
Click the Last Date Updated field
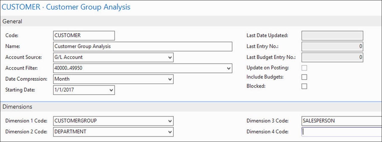pyautogui.click(x=333, y=36)
